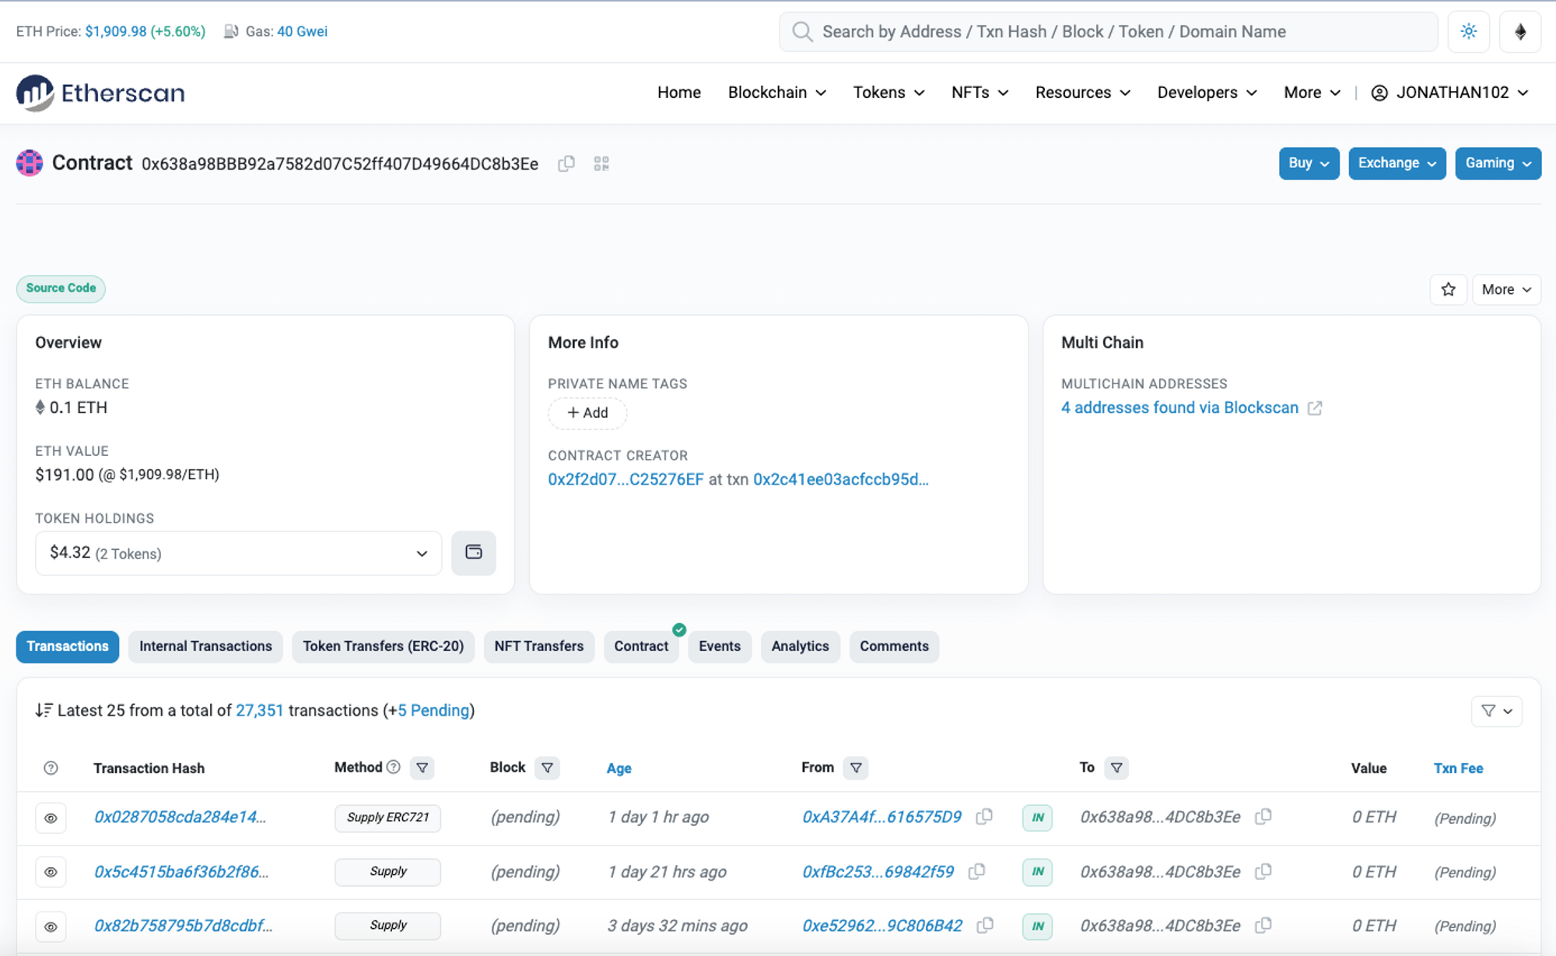Switch to Internal Transactions tab
Viewport: 1556px width, 956px height.
coord(205,646)
